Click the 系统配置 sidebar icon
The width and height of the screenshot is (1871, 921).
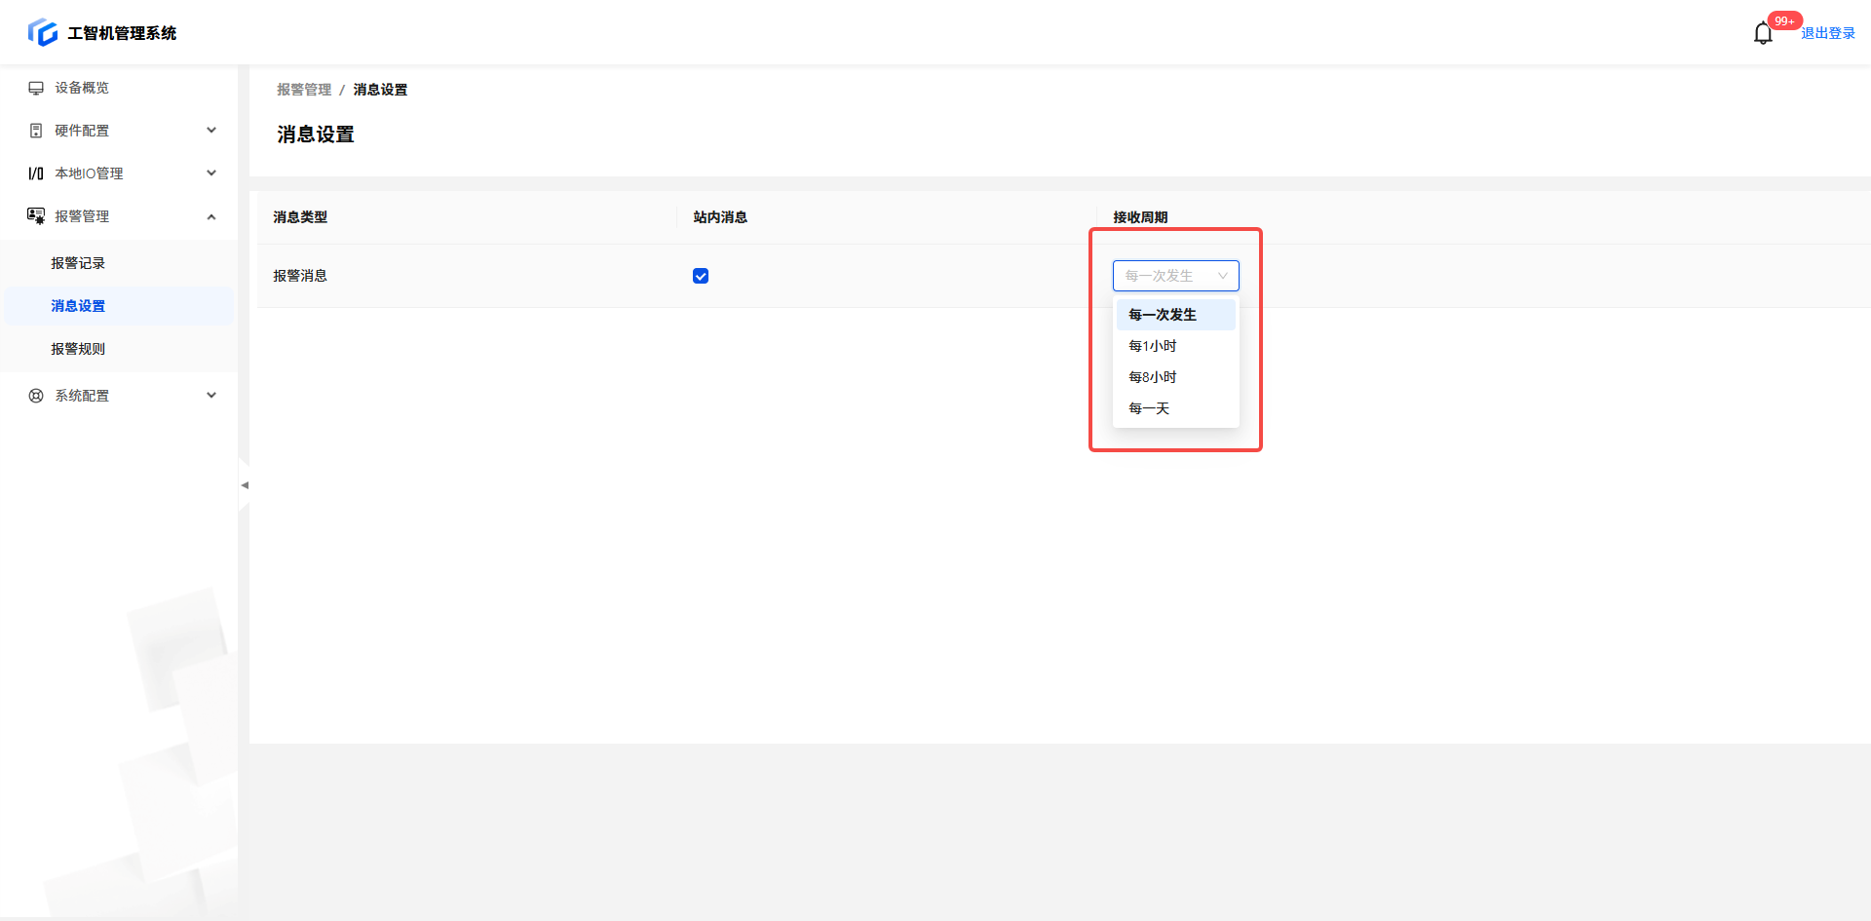click(36, 396)
